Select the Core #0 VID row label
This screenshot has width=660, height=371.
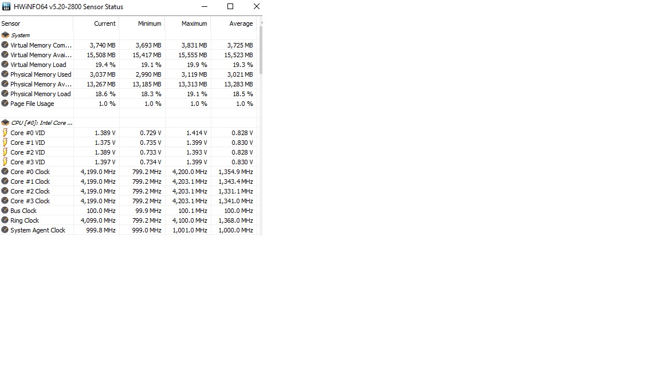[x=27, y=133]
